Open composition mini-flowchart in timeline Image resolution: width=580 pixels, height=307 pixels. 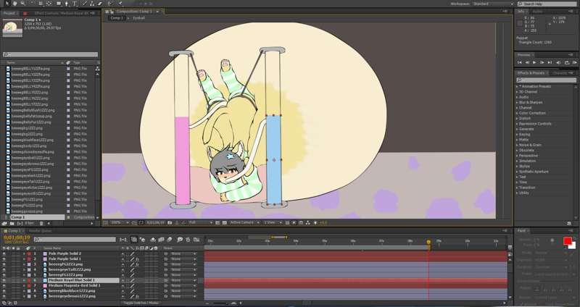coord(123,240)
